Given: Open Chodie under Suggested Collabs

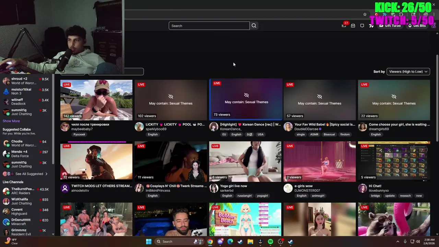Looking at the screenshot, I should point(26,143).
